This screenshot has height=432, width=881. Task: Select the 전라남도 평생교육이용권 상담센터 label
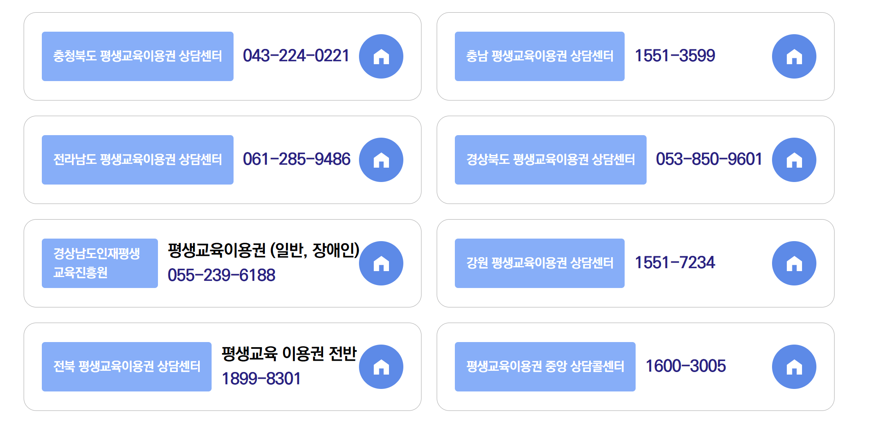138,160
